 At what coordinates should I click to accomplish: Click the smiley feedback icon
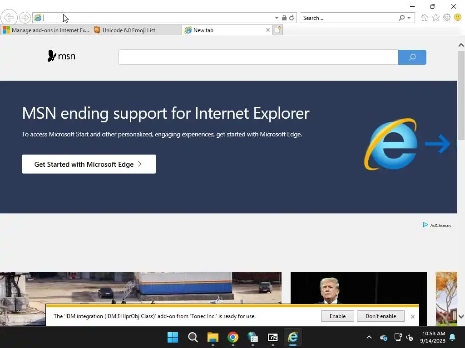tap(458, 18)
